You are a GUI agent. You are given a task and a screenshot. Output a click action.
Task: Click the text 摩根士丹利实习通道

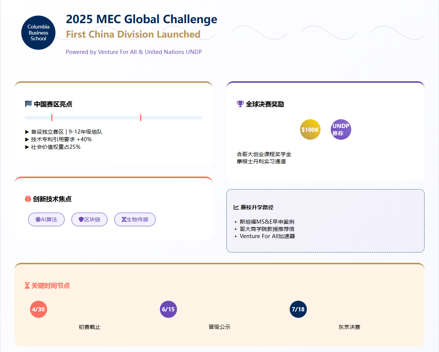261,161
